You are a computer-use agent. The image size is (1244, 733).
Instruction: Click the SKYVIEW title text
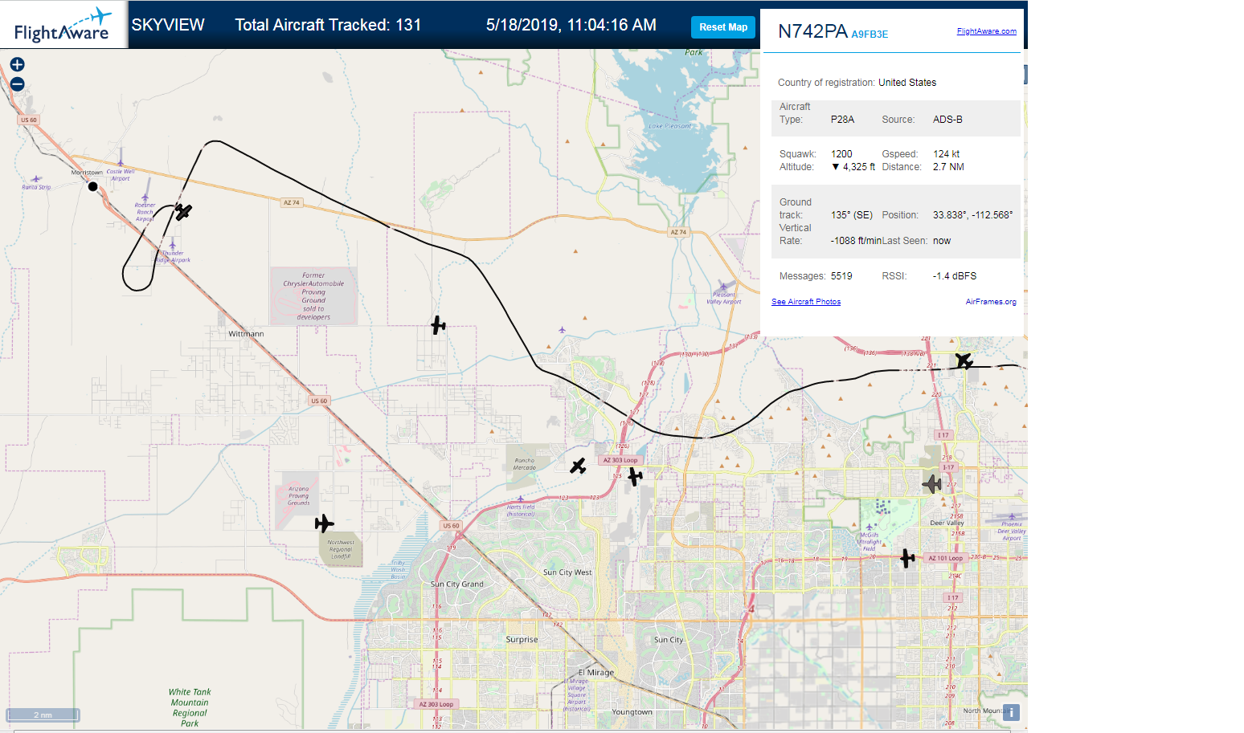(x=168, y=25)
